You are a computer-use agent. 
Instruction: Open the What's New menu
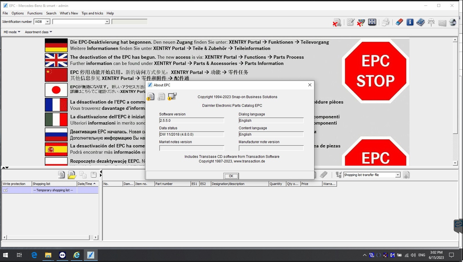[69, 13]
